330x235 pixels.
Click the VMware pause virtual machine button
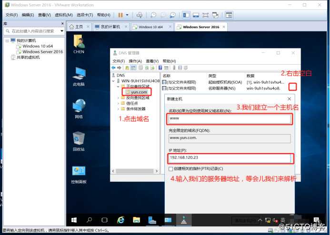[x=120, y=15]
